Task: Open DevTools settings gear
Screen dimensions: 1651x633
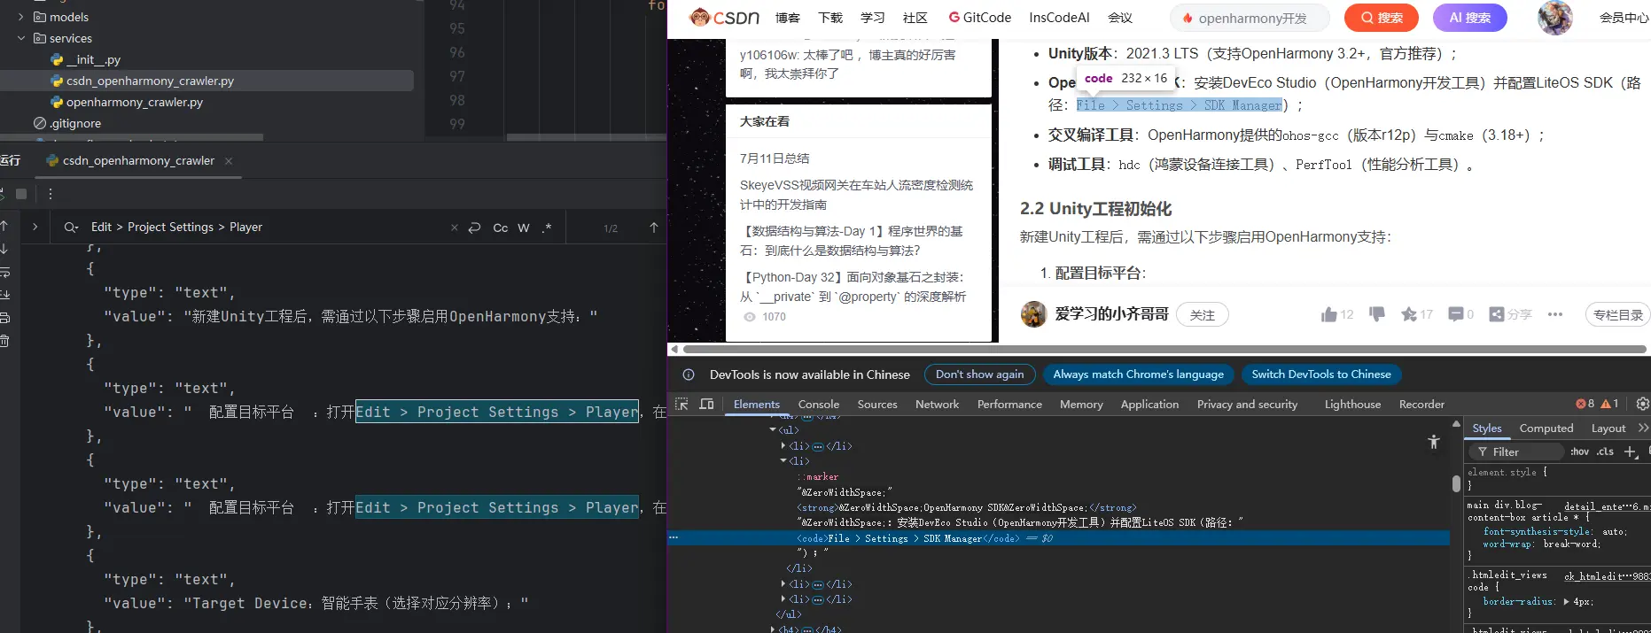Action: [1642, 404]
